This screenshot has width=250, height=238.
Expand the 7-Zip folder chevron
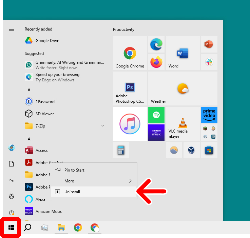[x=103, y=126]
